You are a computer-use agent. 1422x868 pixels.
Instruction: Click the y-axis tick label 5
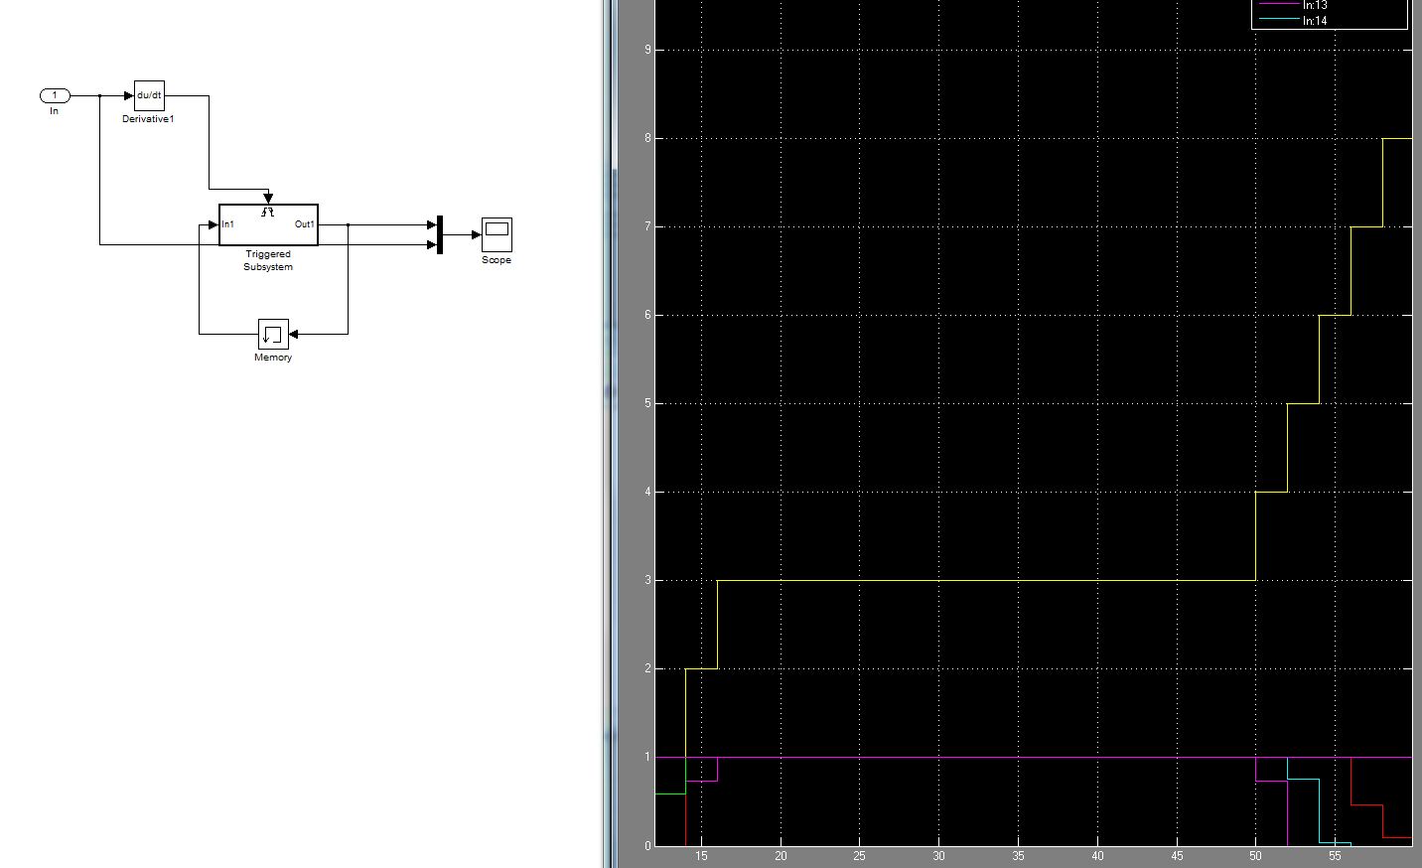(x=647, y=403)
